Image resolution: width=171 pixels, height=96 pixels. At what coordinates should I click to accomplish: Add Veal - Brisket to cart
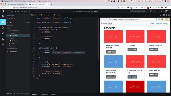111,77
